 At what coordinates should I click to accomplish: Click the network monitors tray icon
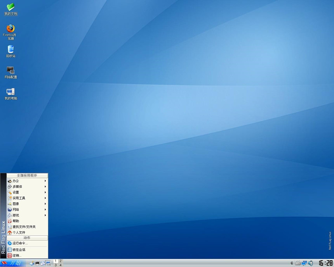304,263
